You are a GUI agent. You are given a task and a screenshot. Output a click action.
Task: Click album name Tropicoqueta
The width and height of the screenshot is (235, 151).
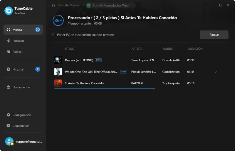click(171, 83)
